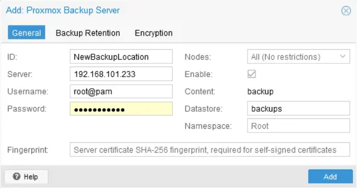357x188 pixels.
Task: Click the Content value 'backup'
Action: 260,92
